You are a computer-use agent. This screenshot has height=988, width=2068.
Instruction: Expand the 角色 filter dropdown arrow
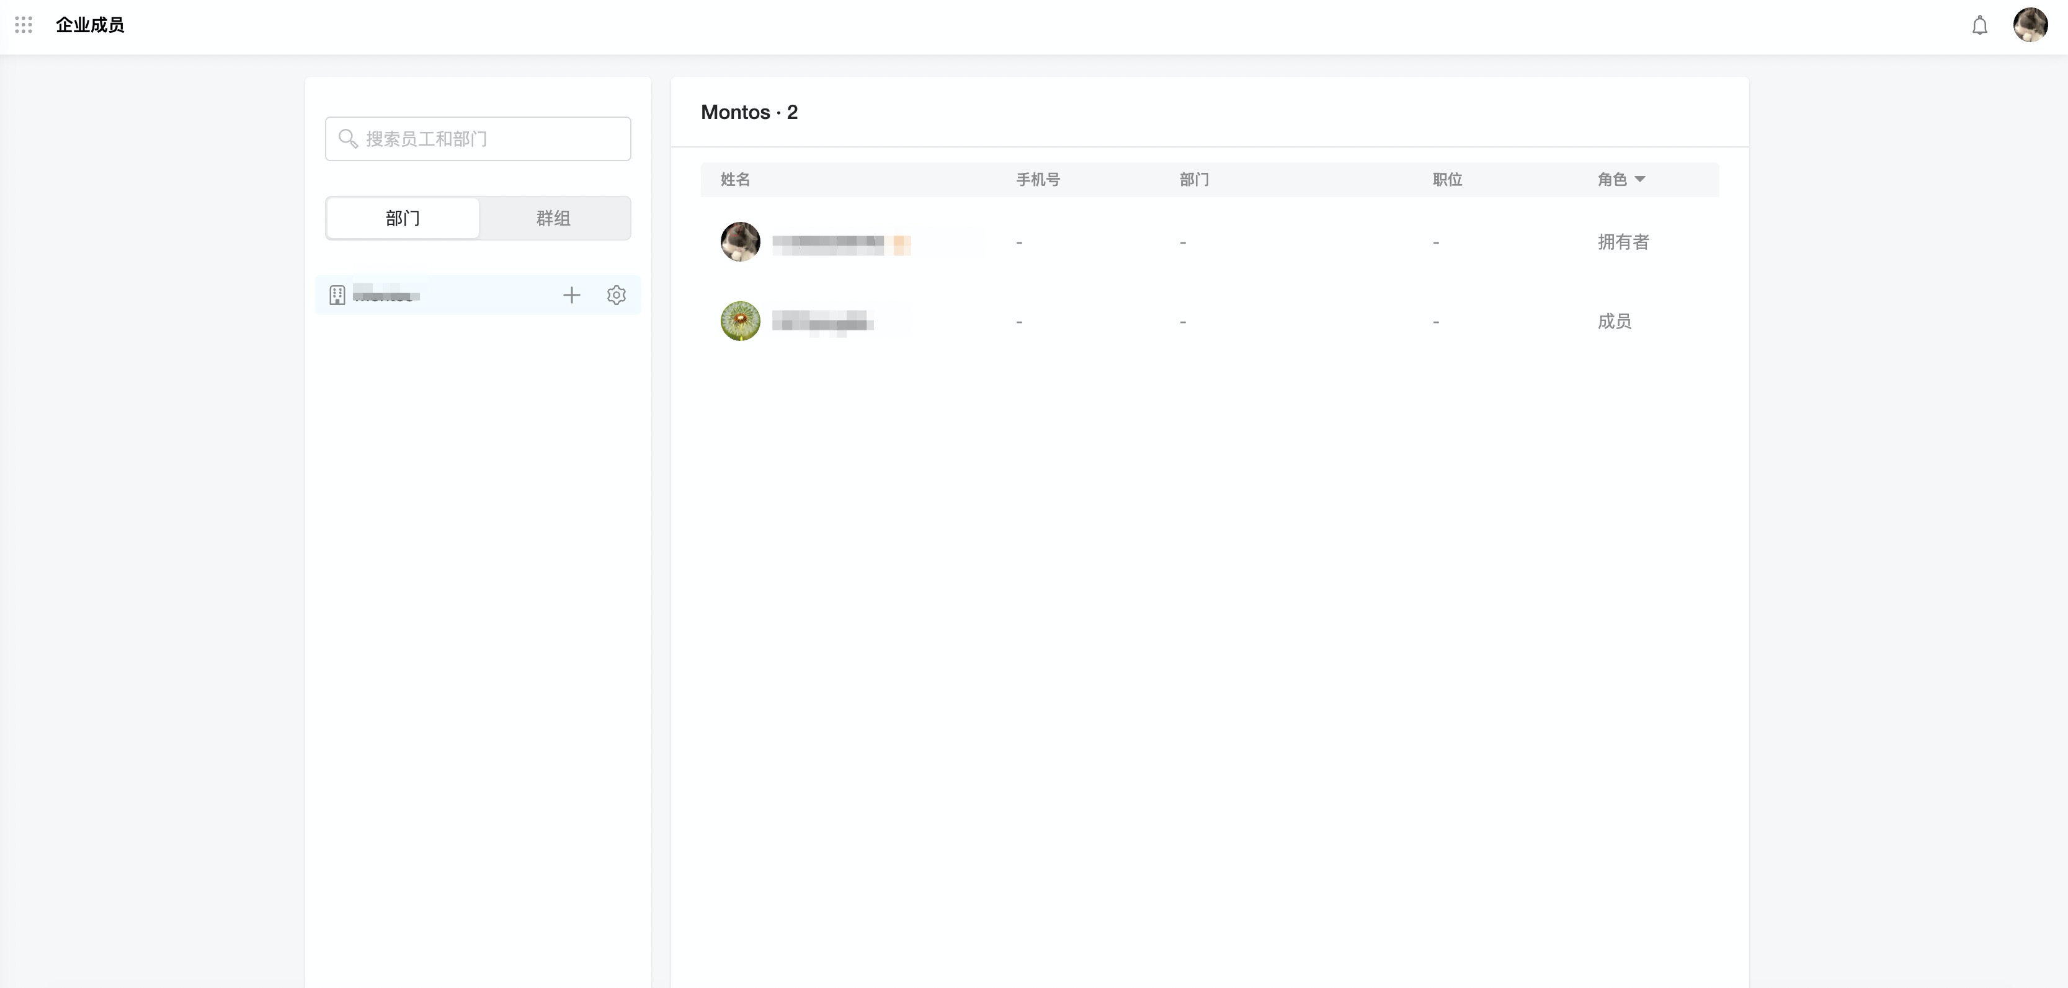1640,180
